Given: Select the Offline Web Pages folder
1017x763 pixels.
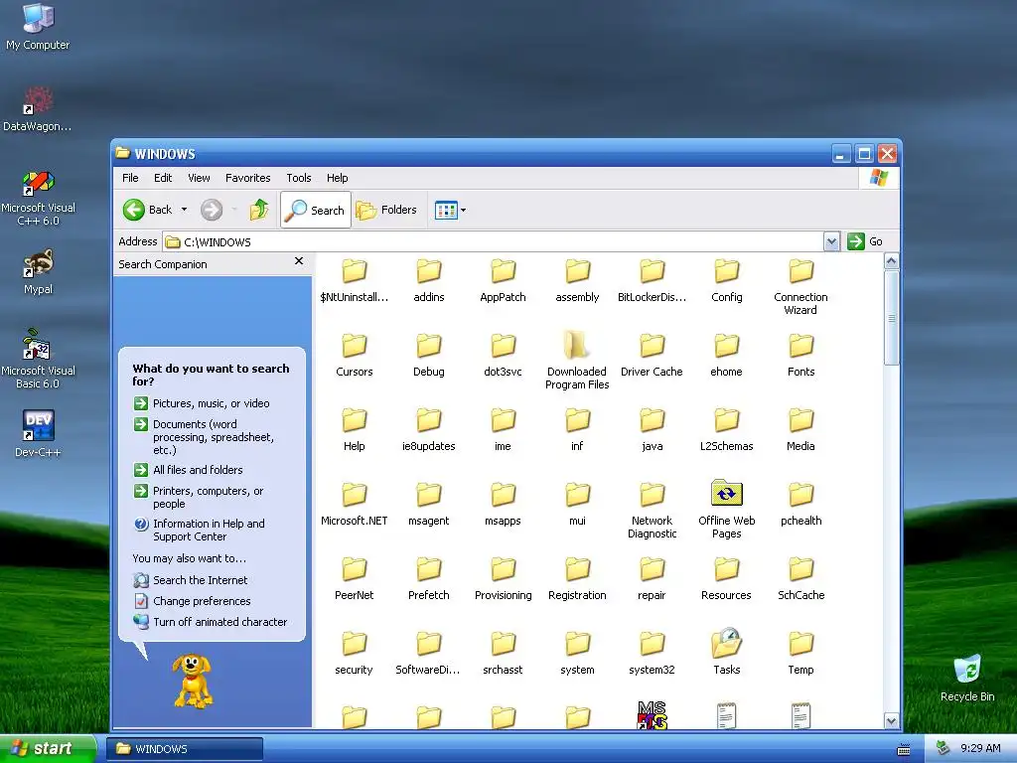Looking at the screenshot, I should (726, 510).
